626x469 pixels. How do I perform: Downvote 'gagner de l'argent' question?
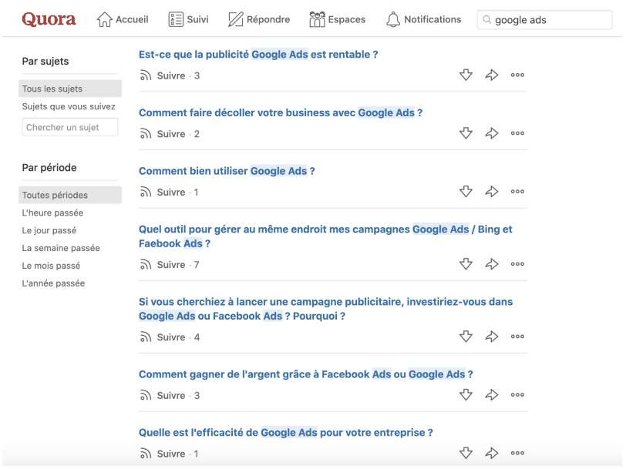tap(466, 394)
